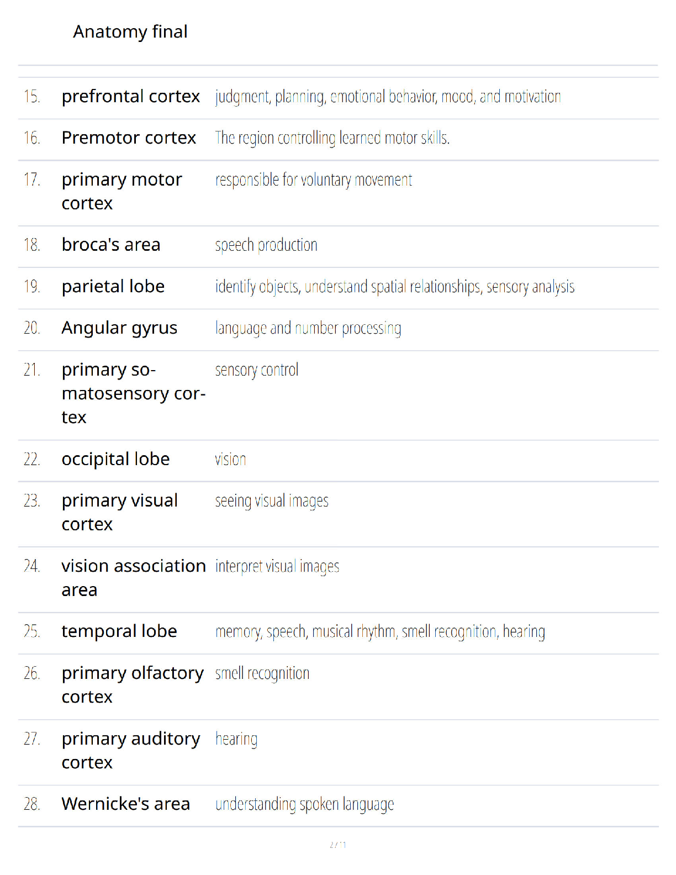Select the 'vision association area' term

[x=134, y=578]
